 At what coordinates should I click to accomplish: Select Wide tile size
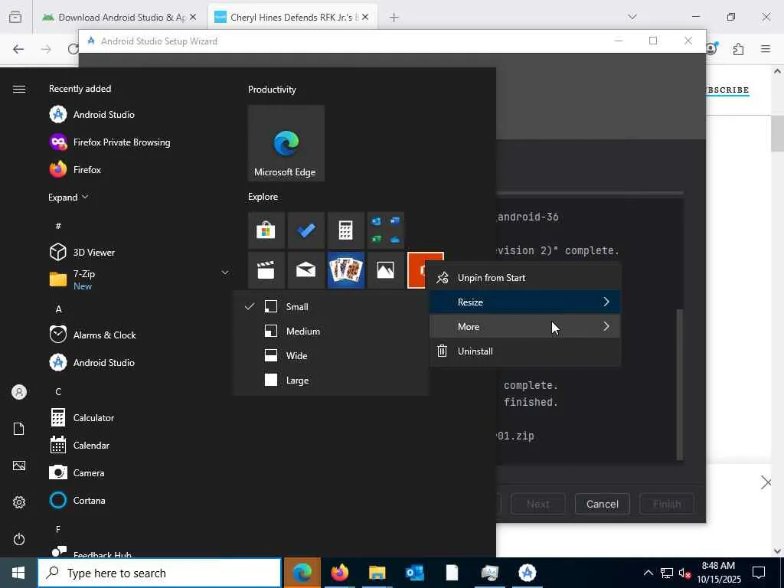pos(330,355)
